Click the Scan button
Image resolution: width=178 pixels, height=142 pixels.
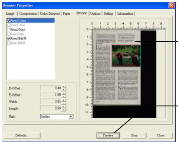[x=135, y=135]
